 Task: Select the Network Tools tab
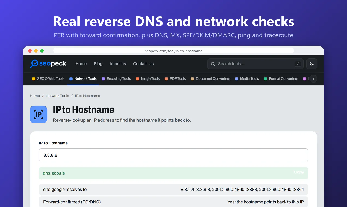coord(83,79)
